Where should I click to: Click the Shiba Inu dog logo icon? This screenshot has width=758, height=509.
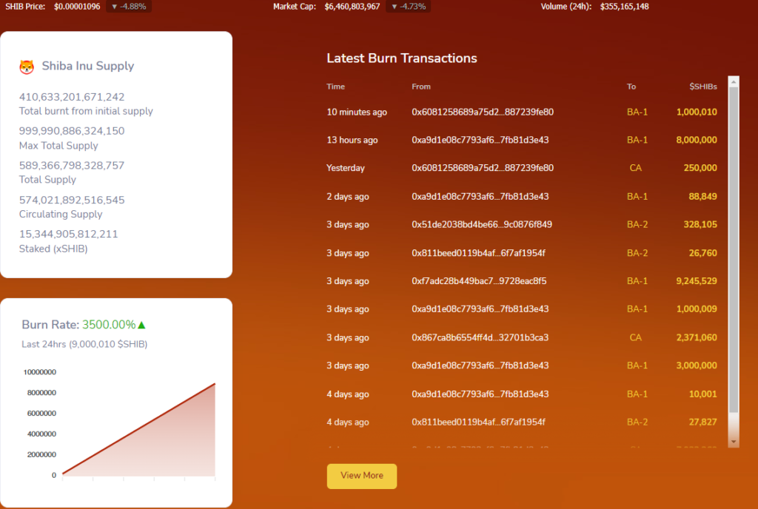[27, 67]
